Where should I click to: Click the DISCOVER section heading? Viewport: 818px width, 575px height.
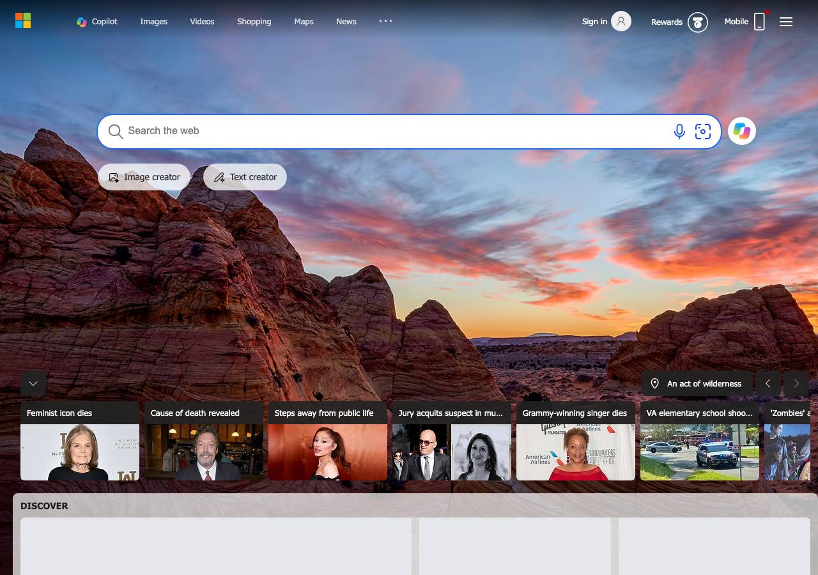[x=44, y=506]
